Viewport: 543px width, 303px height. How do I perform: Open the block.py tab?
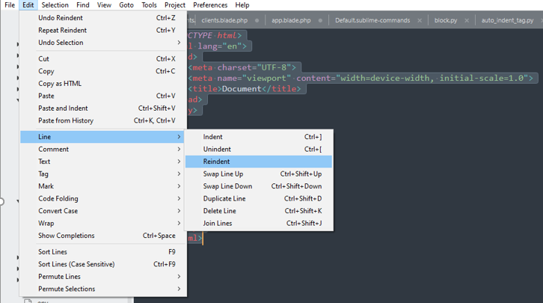[445, 21]
